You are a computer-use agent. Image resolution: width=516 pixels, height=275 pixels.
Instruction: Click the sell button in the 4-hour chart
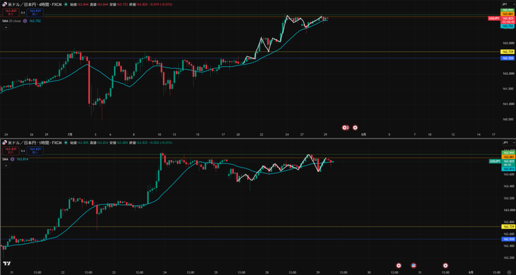(11, 13)
